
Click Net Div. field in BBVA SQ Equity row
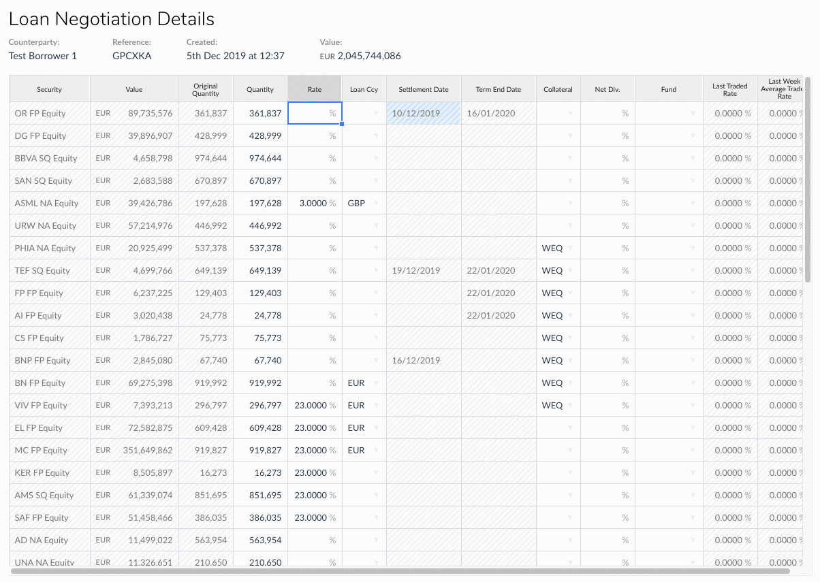tap(608, 159)
